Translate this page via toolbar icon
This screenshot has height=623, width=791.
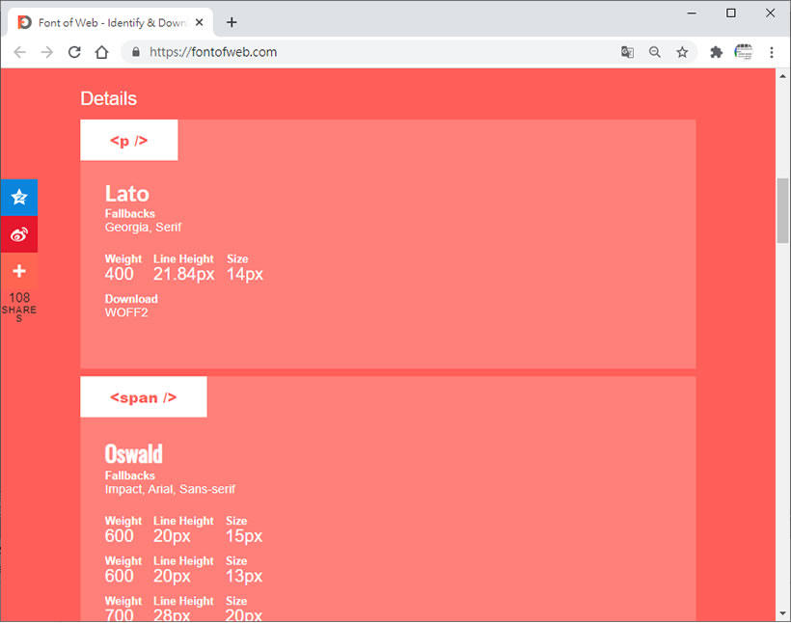[x=627, y=52]
